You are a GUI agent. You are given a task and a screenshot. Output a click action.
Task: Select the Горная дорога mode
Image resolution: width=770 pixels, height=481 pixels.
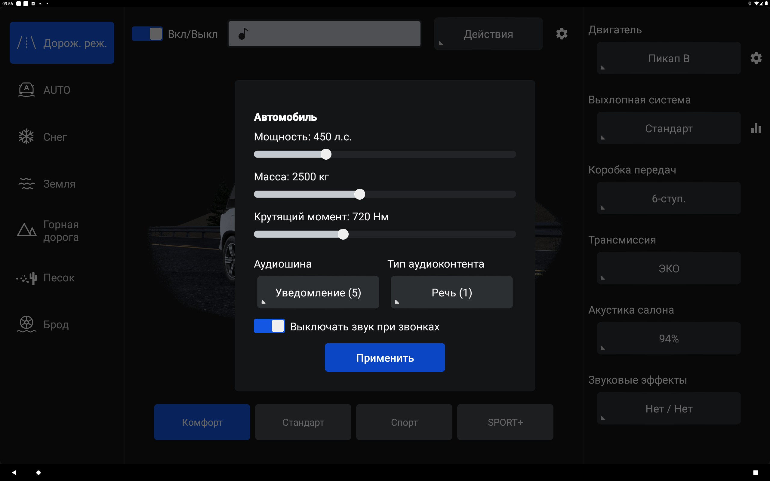tap(62, 230)
